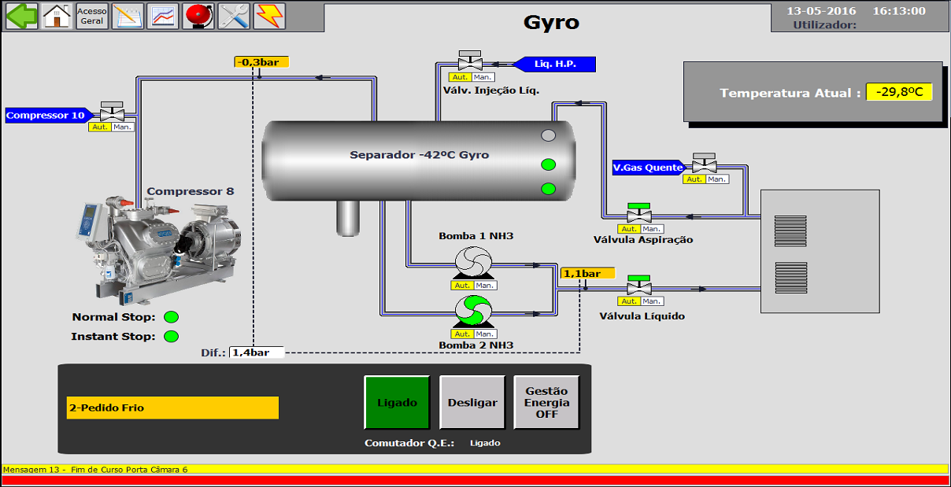
Task: Set Válvula Aspiração to Man. mode
Action: [652, 229]
